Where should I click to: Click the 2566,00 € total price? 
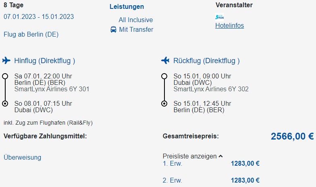click(x=292, y=136)
